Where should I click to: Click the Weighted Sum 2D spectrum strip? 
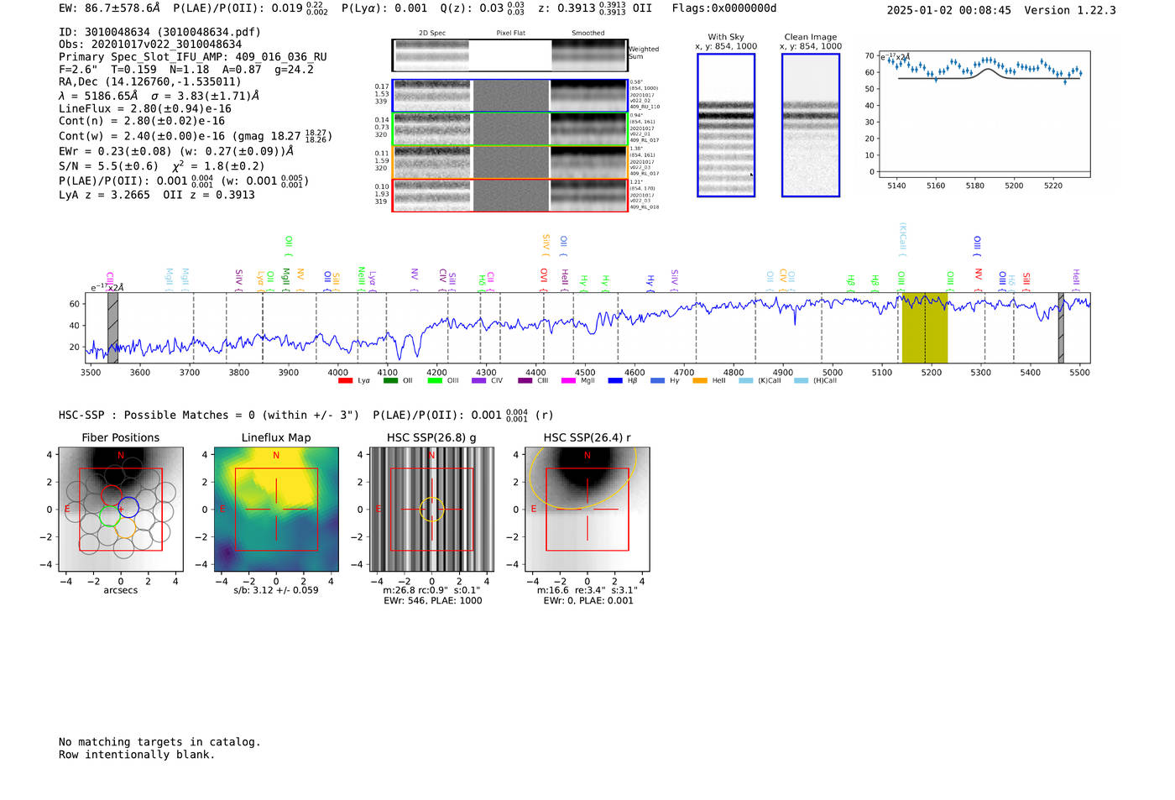509,55
